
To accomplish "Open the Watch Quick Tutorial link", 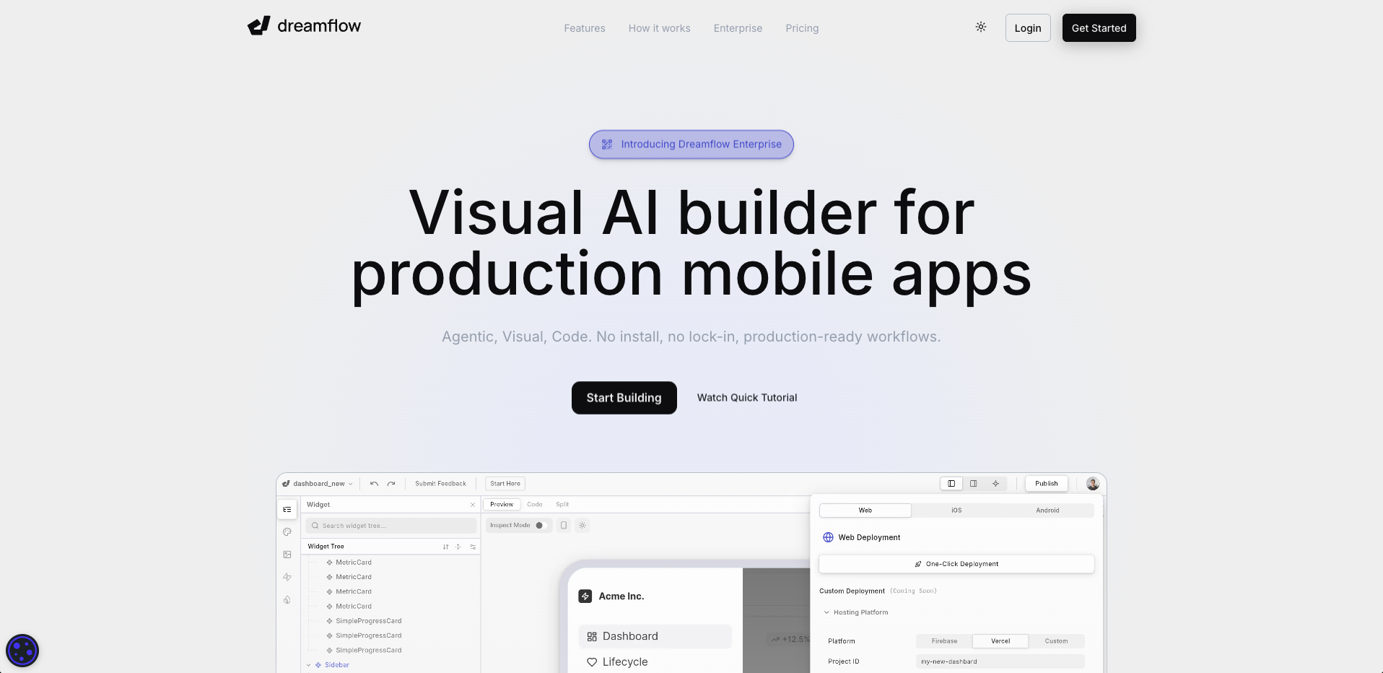I will click(747, 398).
